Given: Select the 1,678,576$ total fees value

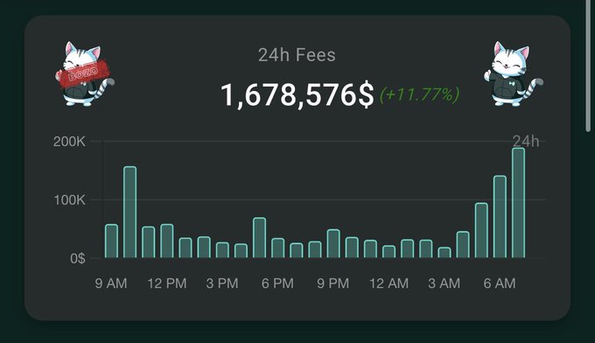Looking at the screenshot, I should (297, 94).
